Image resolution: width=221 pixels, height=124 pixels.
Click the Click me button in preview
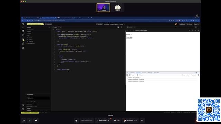[129, 38]
